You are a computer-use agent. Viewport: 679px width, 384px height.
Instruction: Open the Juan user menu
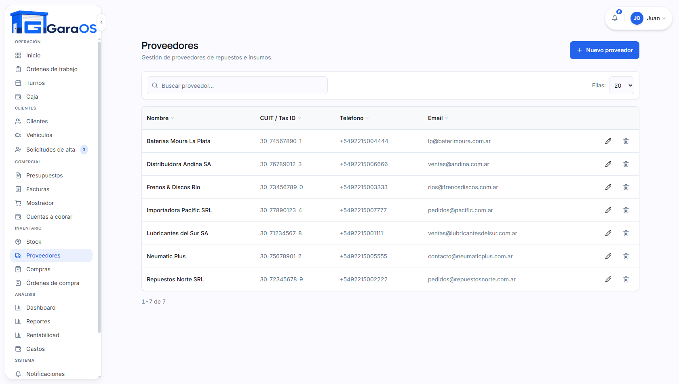[648, 18]
